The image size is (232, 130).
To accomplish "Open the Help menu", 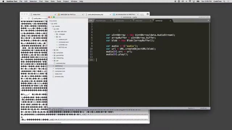I will click(x=81, y=1).
